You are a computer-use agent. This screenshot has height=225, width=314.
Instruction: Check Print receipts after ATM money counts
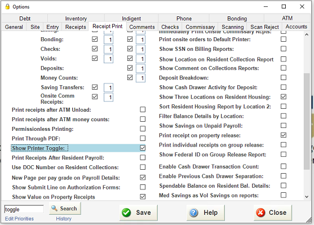pos(143,119)
